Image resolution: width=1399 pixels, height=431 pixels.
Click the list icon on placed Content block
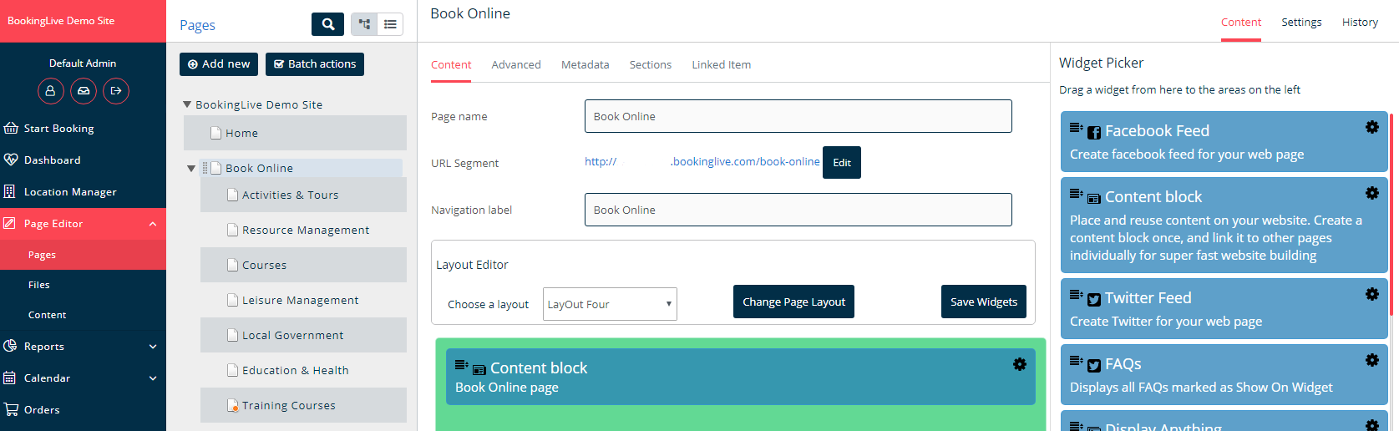click(461, 365)
